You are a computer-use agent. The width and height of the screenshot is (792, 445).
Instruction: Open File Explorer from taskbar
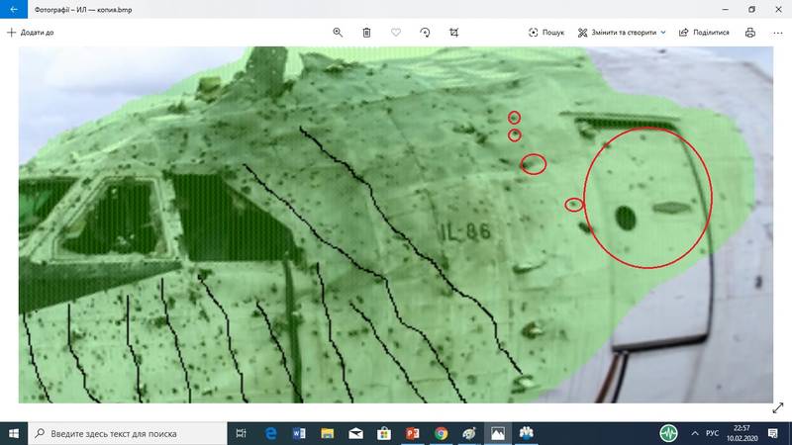point(328,433)
